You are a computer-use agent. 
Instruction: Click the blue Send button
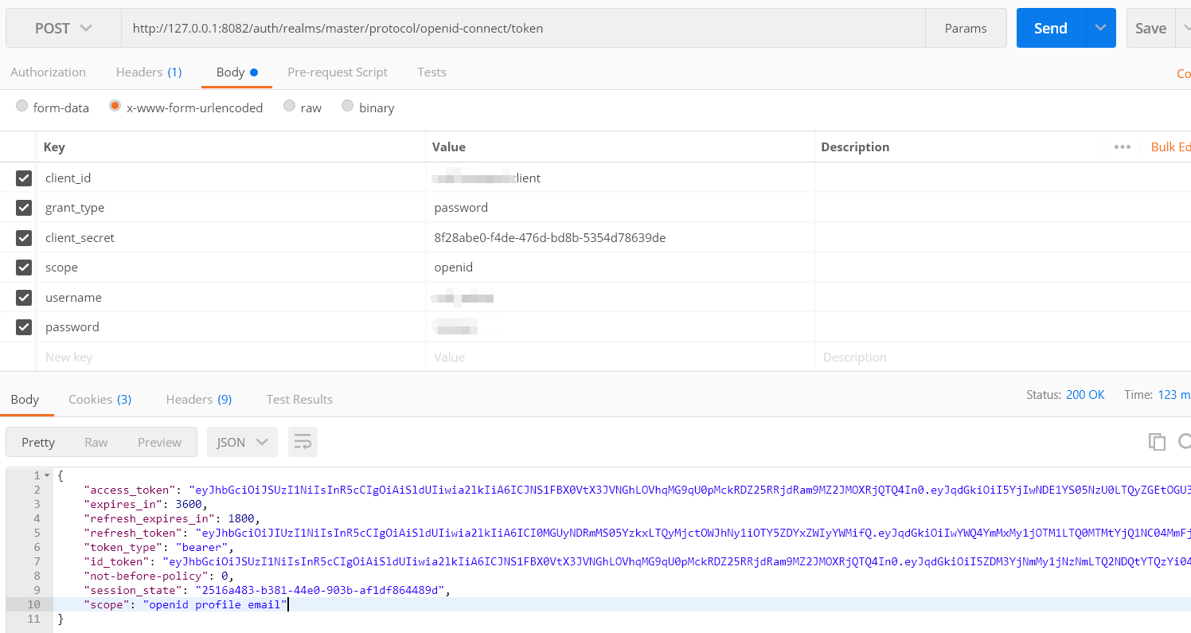click(1051, 28)
